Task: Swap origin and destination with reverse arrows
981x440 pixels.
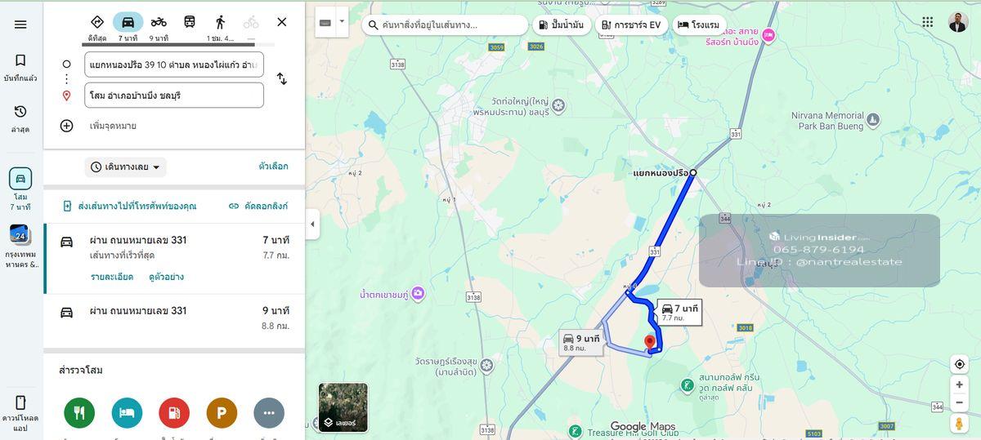Action: (x=281, y=79)
